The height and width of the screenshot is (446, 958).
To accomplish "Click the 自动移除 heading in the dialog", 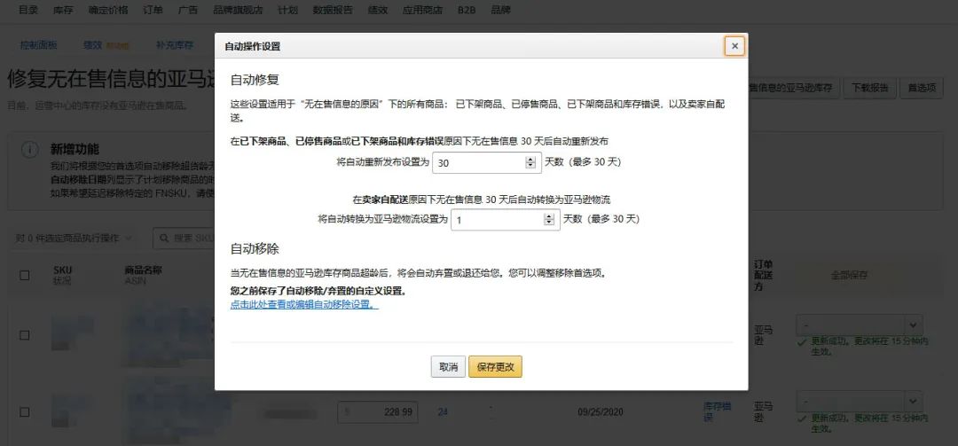I will click(x=255, y=248).
